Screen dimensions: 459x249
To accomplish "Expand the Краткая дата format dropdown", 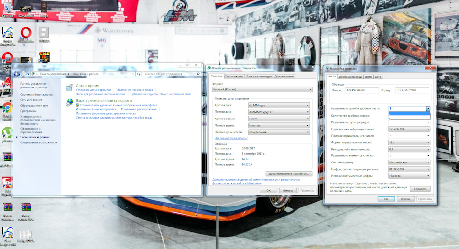I will tap(279, 105).
